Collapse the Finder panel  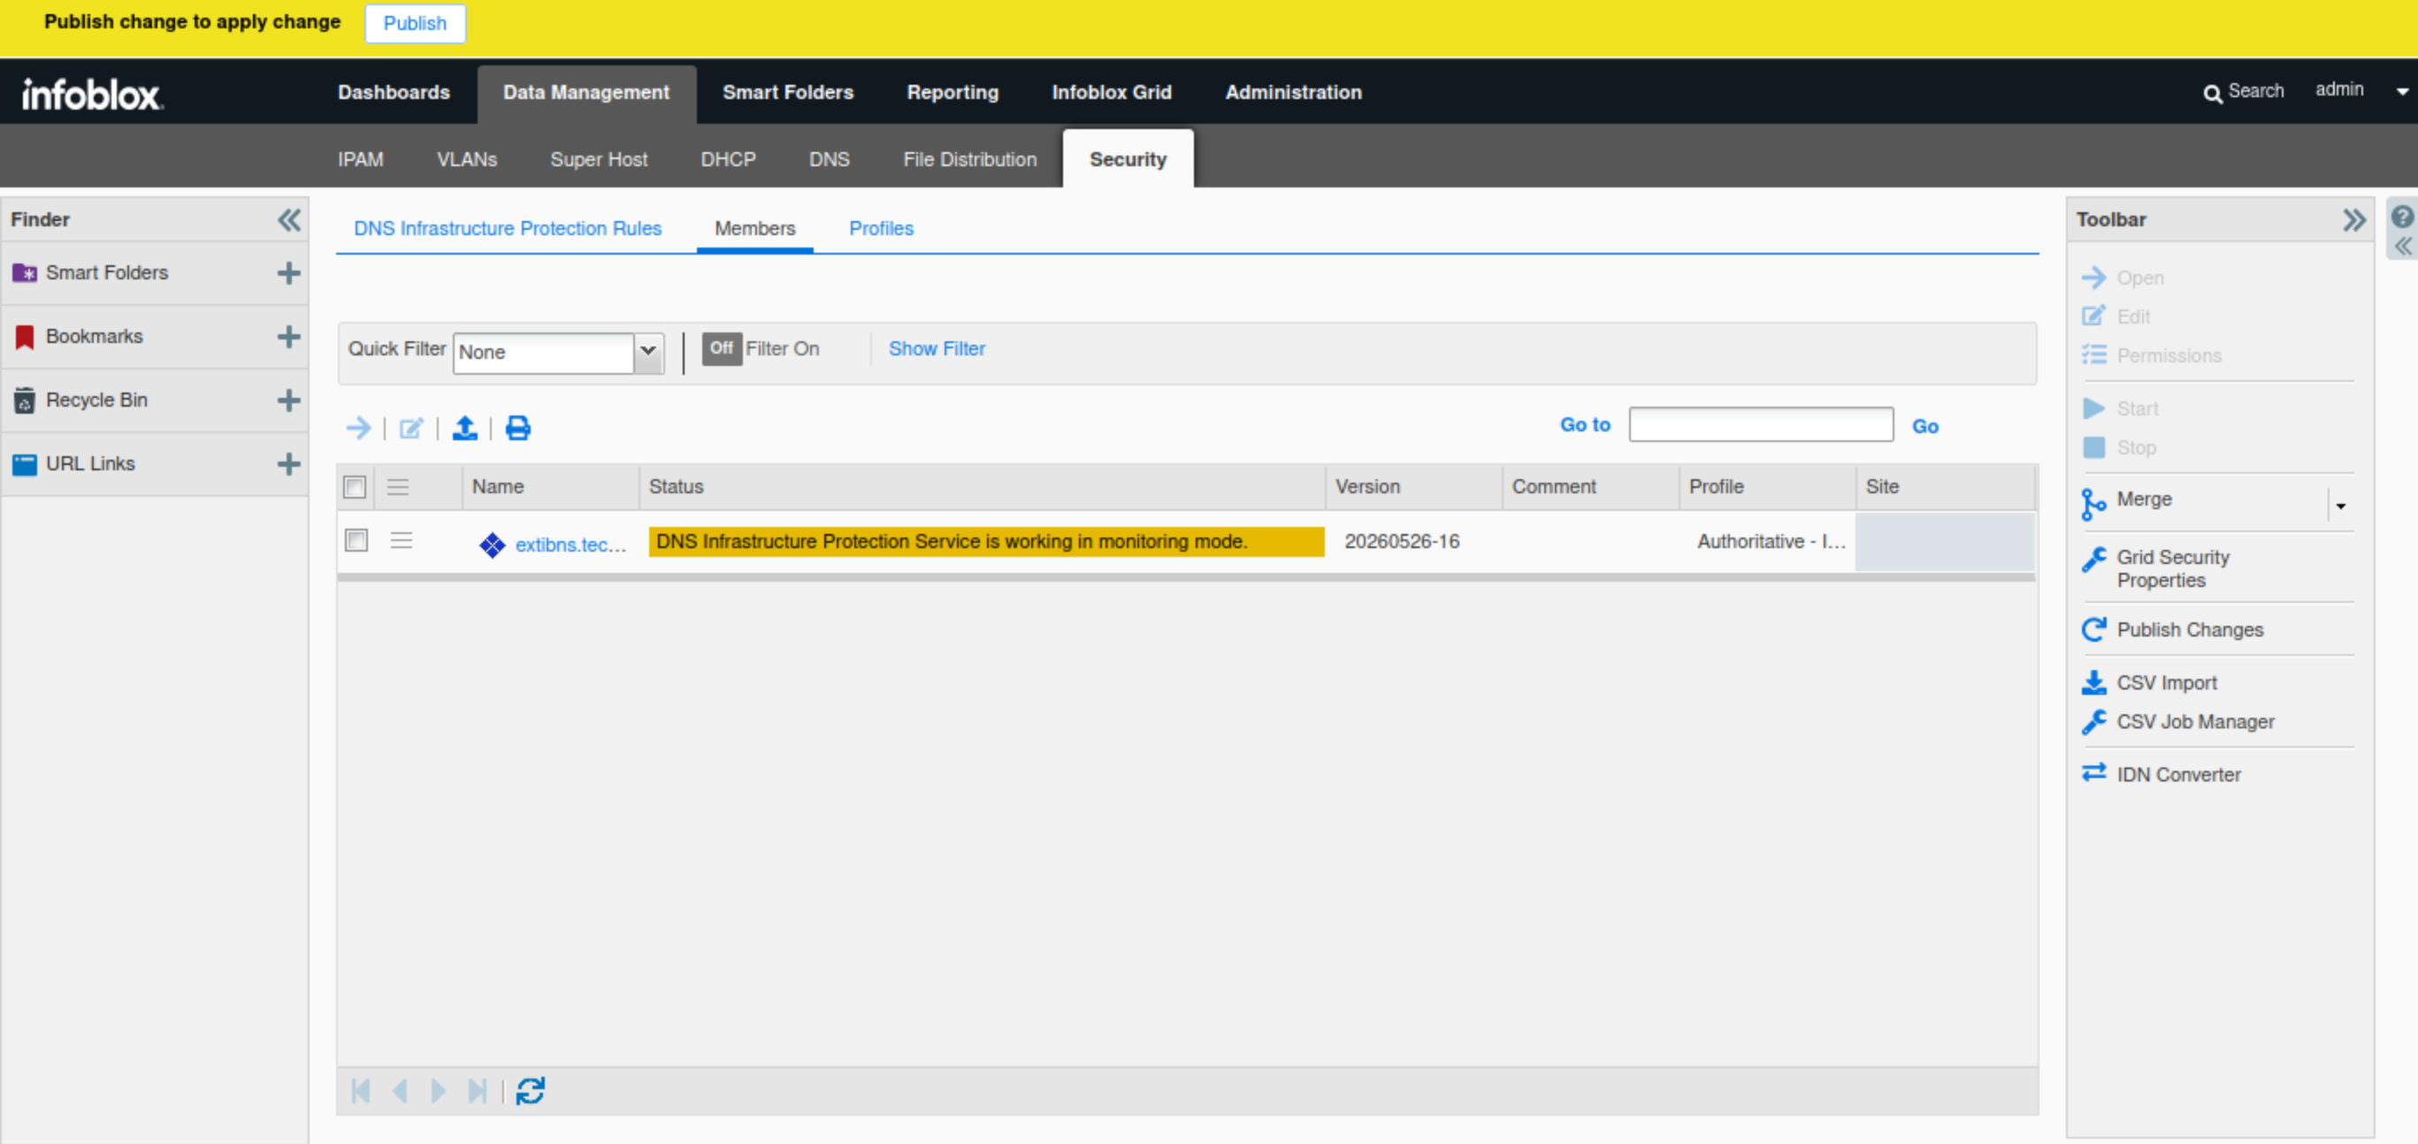click(x=289, y=219)
